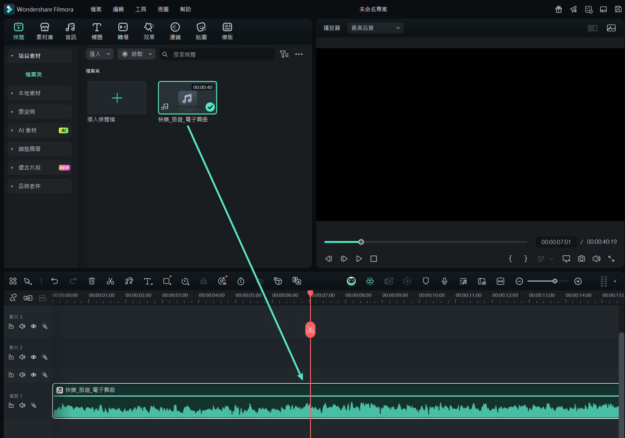Screen dimensions: 625x438
Task: Lock the 音訊 1 track
Action: pyautogui.click(x=11, y=405)
